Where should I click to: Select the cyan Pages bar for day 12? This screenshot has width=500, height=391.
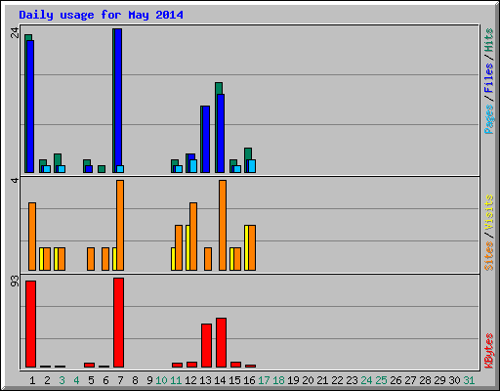point(193,166)
